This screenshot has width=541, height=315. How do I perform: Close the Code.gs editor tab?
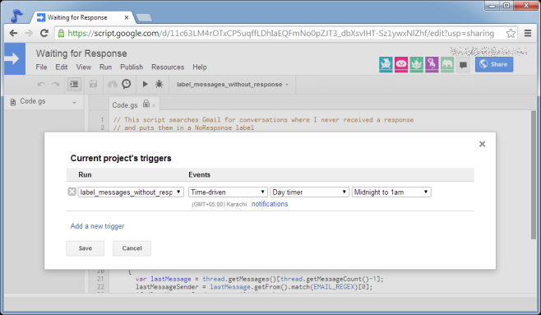coord(154,105)
